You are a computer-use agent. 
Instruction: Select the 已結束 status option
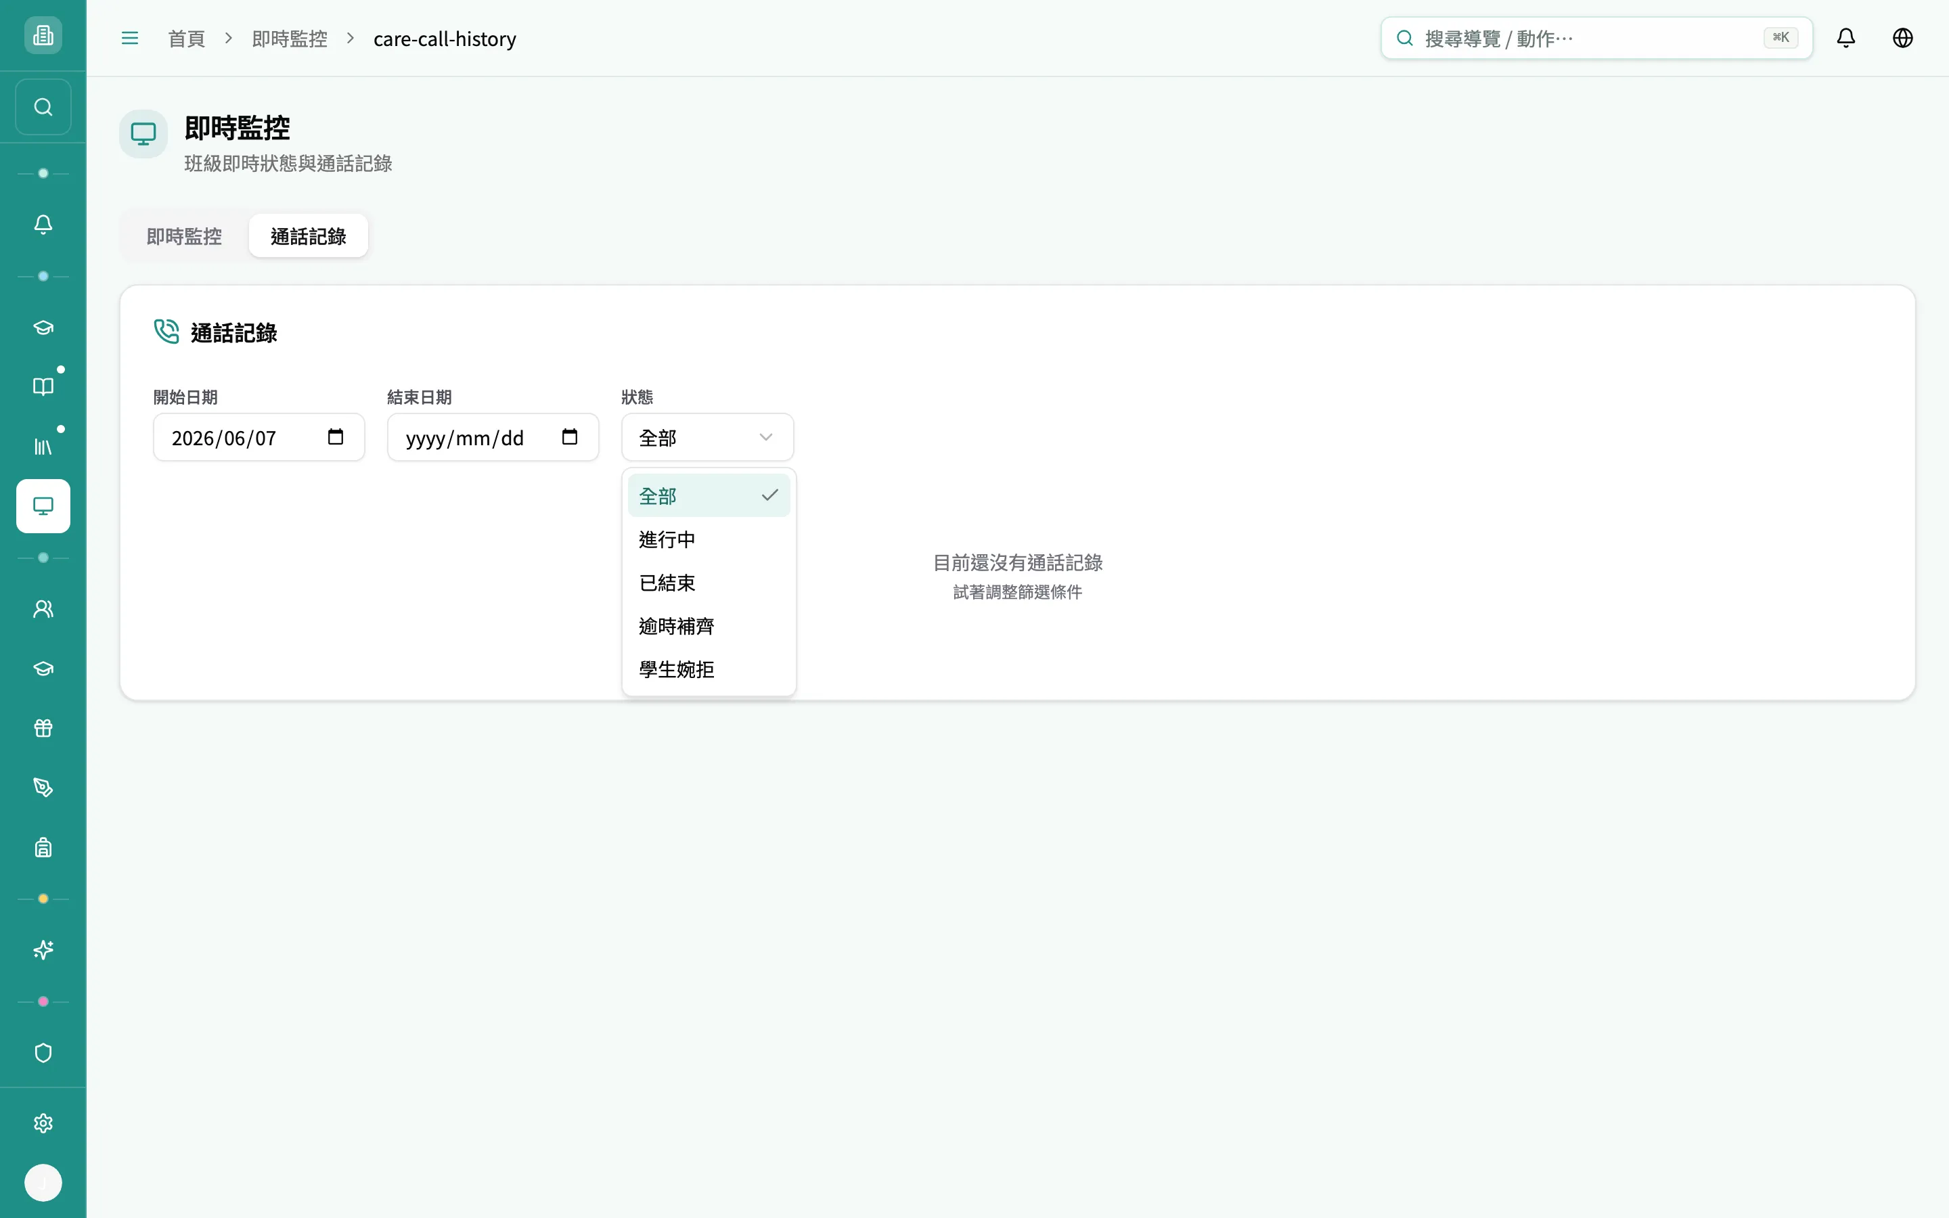click(709, 583)
